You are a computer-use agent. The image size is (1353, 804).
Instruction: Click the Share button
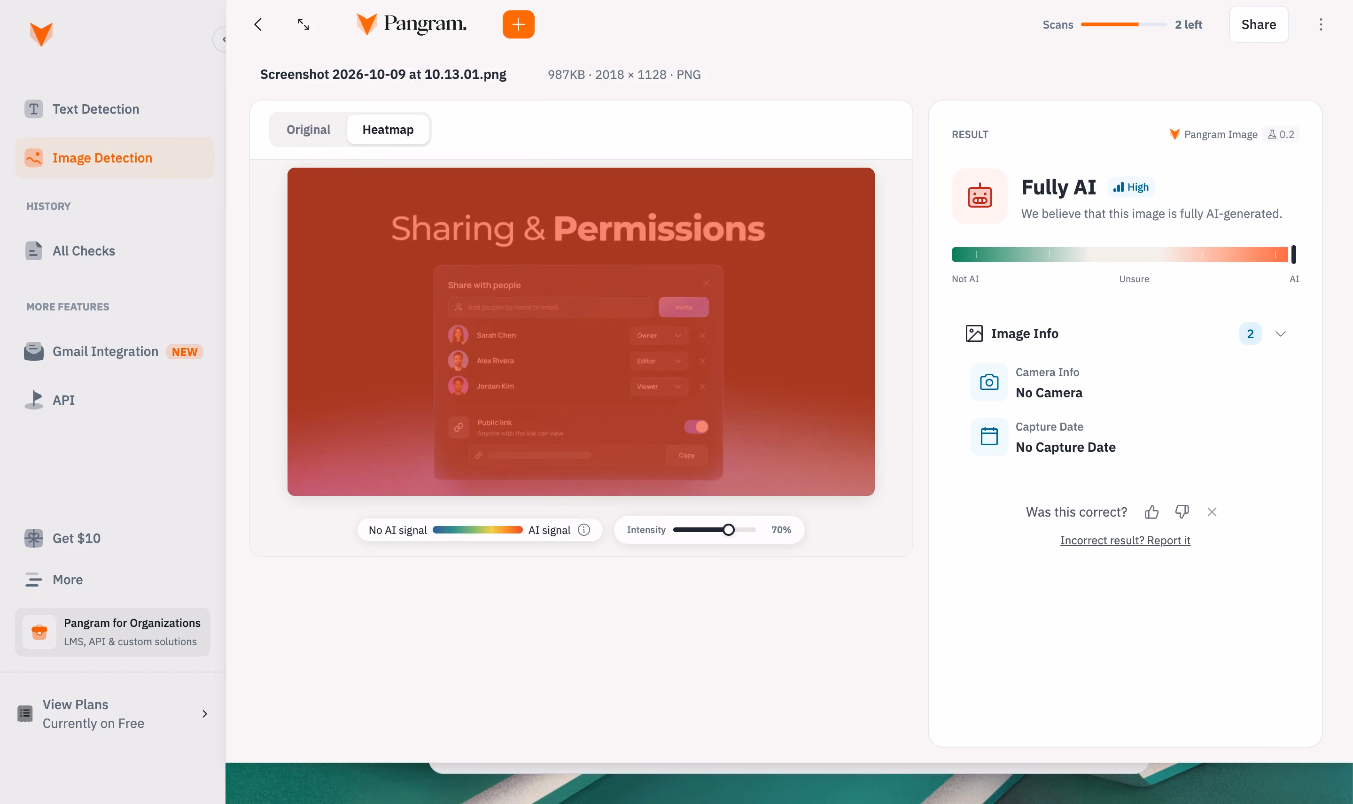[1258, 24]
